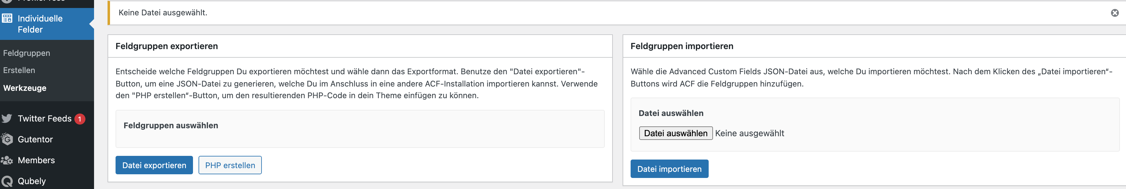Click the Twitter Feeds bird icon
The height and width of the screenshot is (189, 1126).
(7, 118)
